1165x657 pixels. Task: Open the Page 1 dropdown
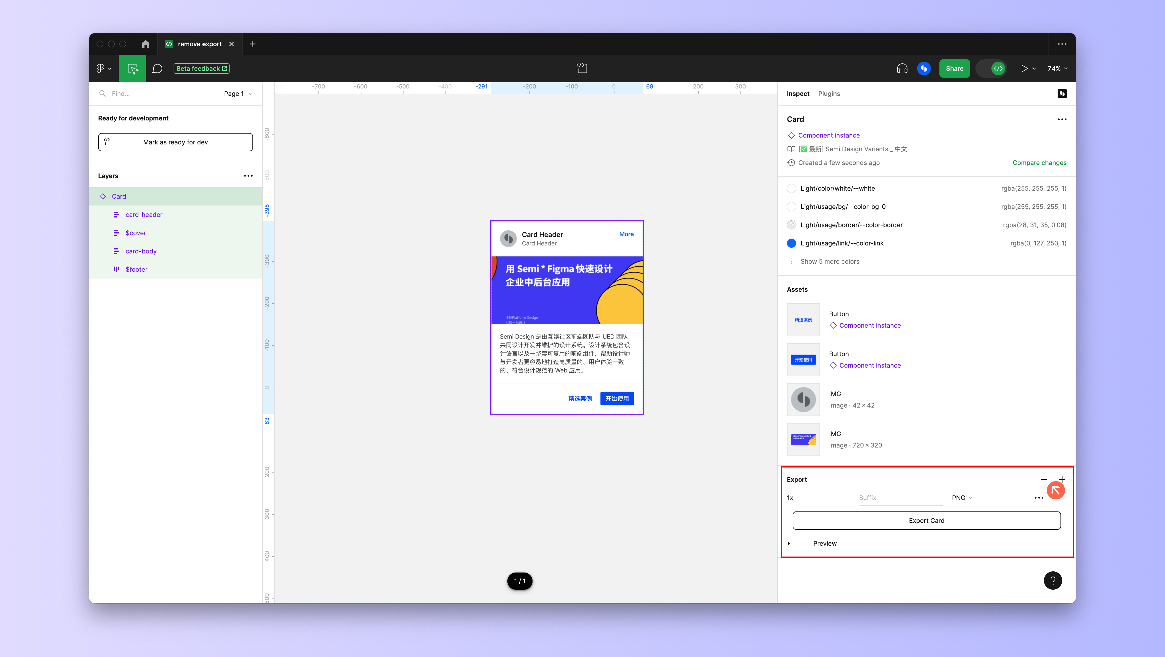(x=238, y=94)
